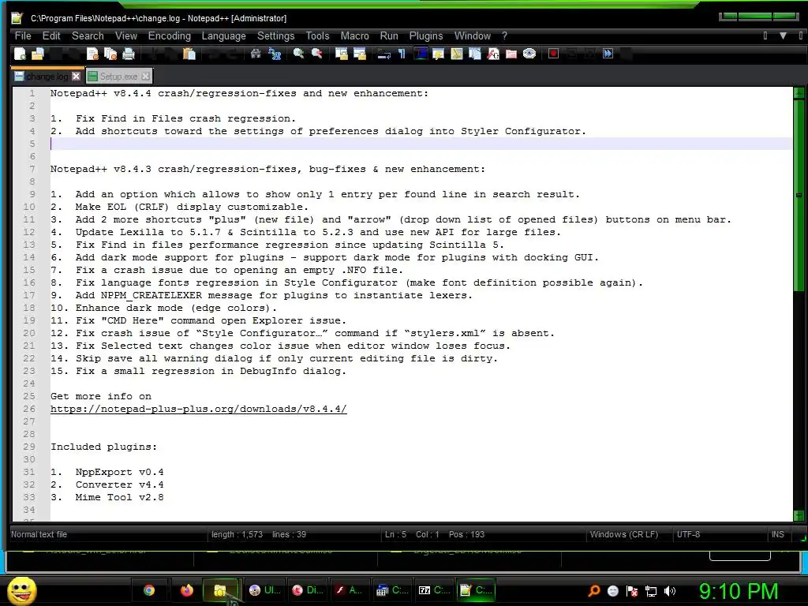Open the View menu

tap(125, 36)
